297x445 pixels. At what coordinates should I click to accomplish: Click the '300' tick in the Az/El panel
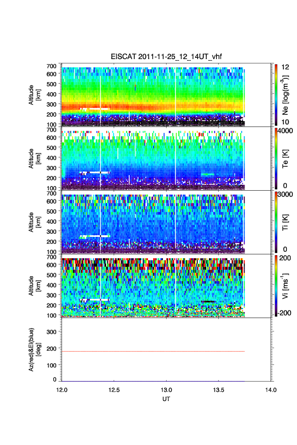point(52,332)
